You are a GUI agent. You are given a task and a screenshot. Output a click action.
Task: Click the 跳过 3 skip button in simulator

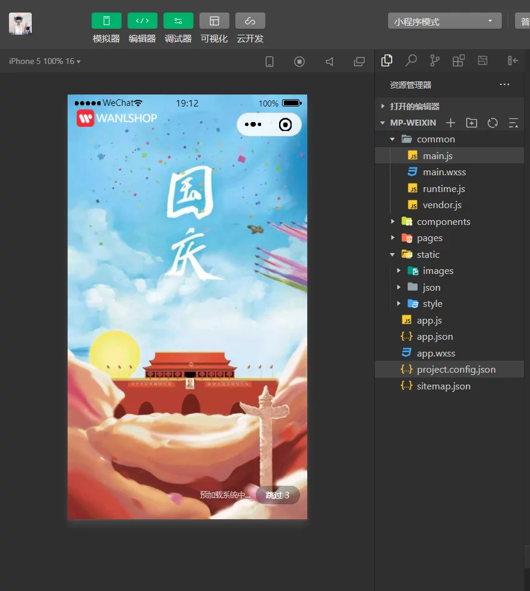(278, 495)
